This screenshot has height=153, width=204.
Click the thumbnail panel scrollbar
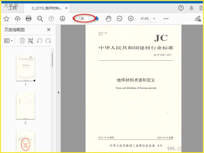click(x=52, y=60)
